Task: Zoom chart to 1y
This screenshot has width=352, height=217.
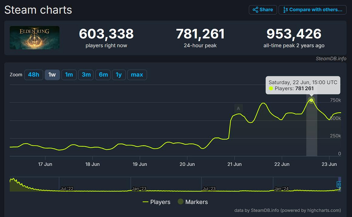Action: (119, 74)
